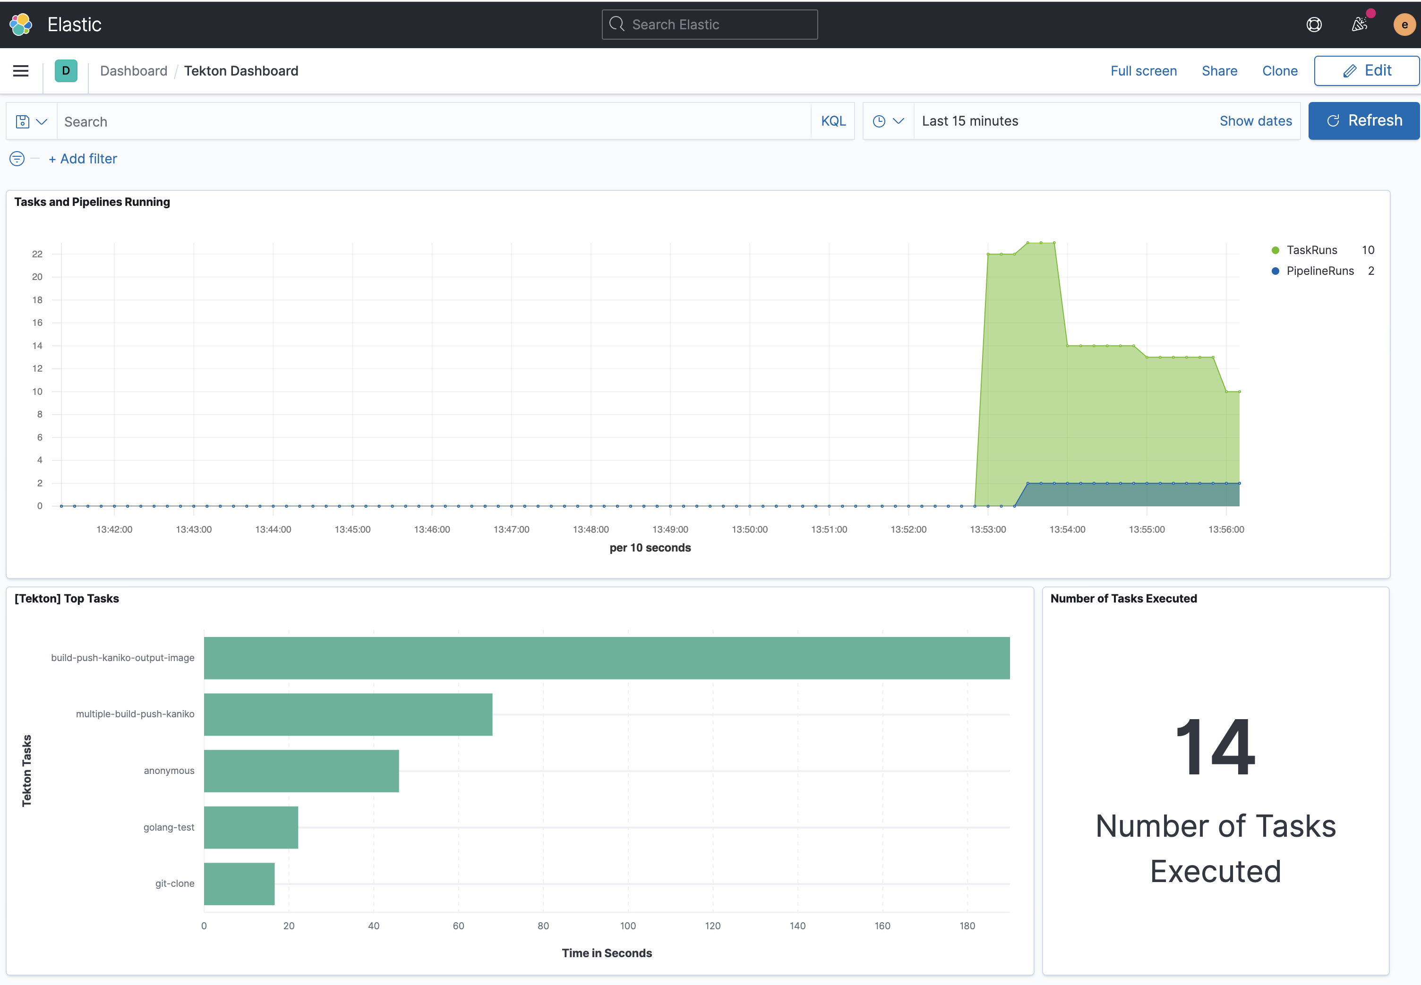Click the 'Time in Seconds' axis label
Viewport: 1421px width, 985px height.
(607, 953)
